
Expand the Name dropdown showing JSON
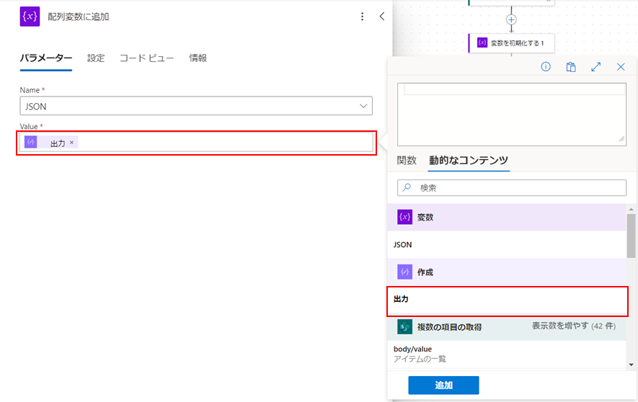(x=196, y=106)
